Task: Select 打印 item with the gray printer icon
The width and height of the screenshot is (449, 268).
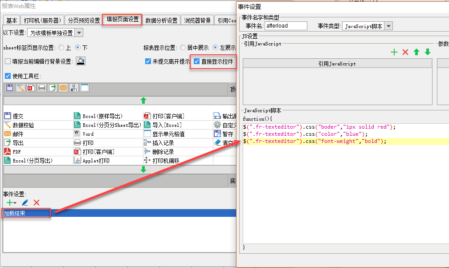Action: click(x=84, y=143)
